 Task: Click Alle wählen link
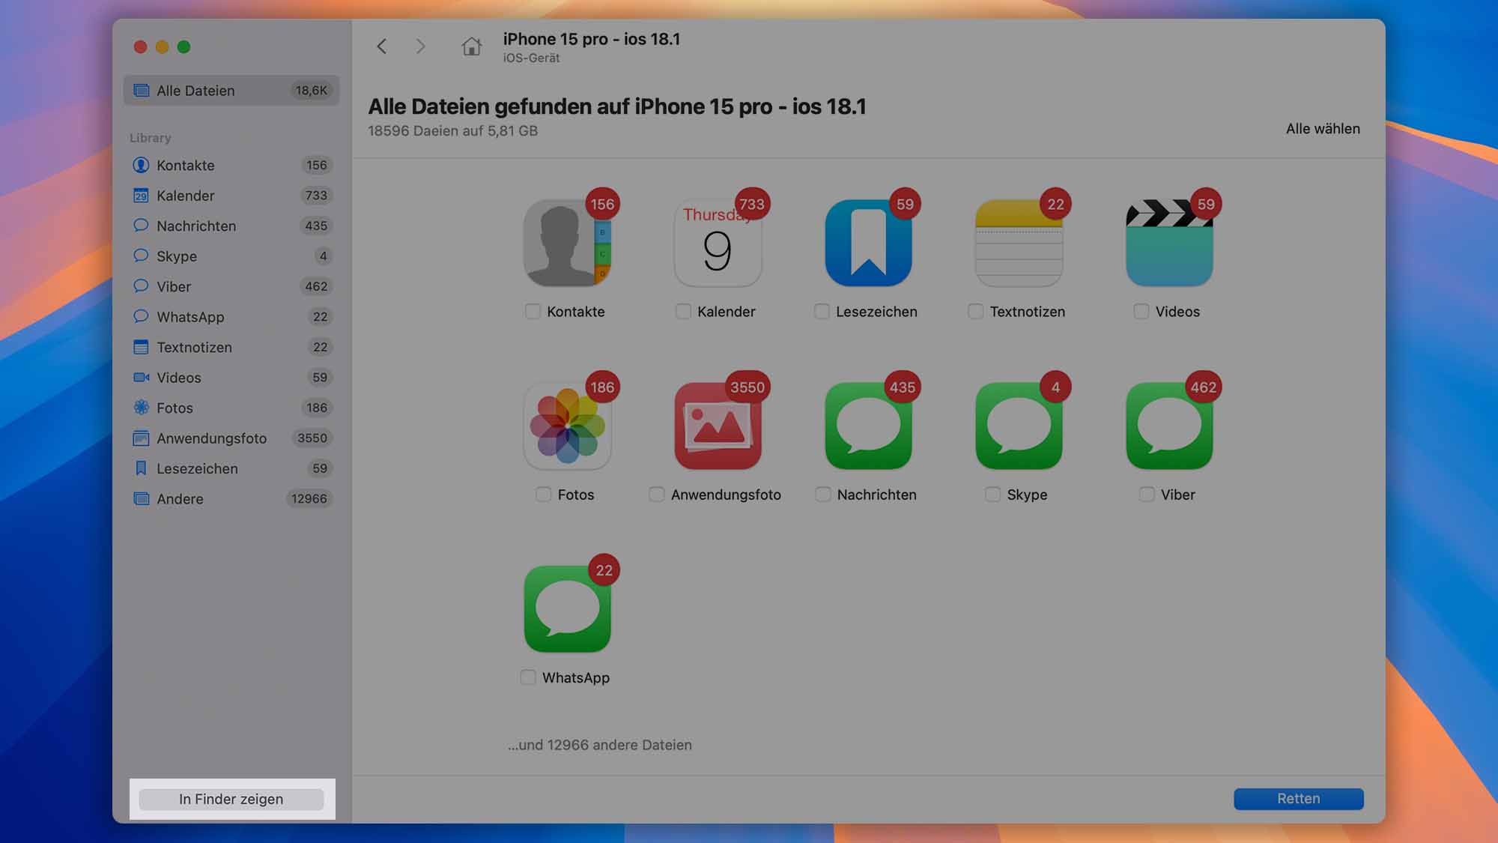(1323, 129)
